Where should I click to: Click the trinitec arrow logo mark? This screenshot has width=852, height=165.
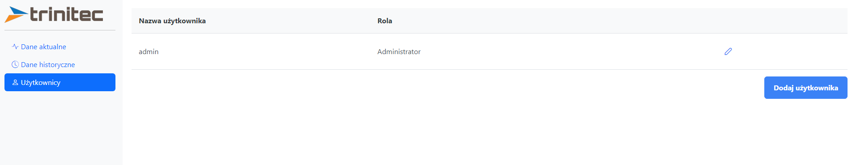coord(16,15)
